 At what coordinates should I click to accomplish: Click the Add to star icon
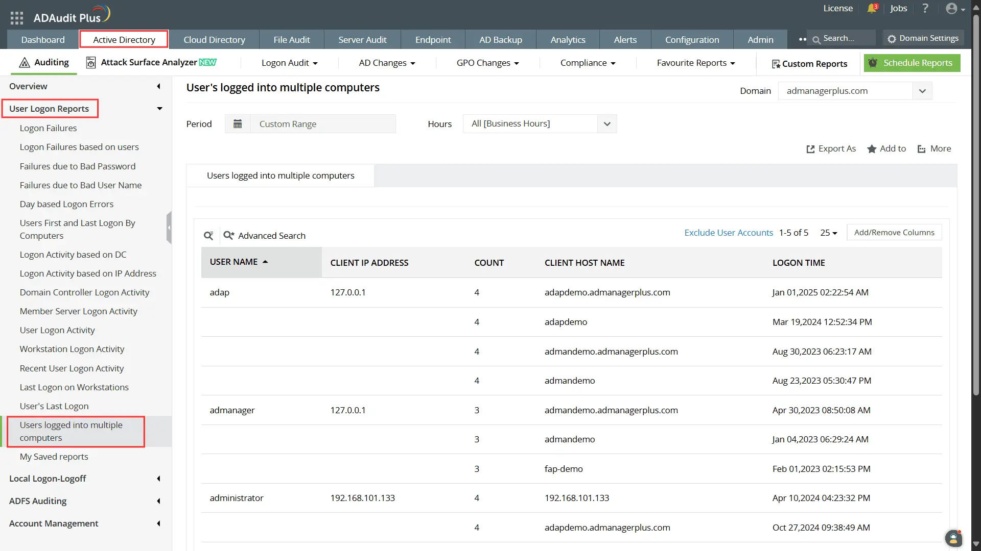pos(872,149)
